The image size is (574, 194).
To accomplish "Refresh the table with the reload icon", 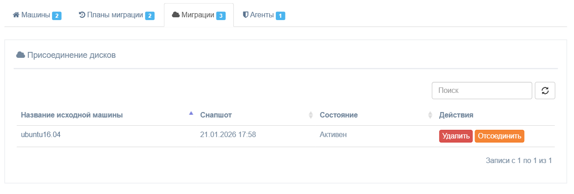I will (x=545, y=91).
